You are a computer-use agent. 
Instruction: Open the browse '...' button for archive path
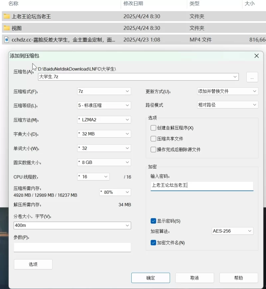pos(252,77)
